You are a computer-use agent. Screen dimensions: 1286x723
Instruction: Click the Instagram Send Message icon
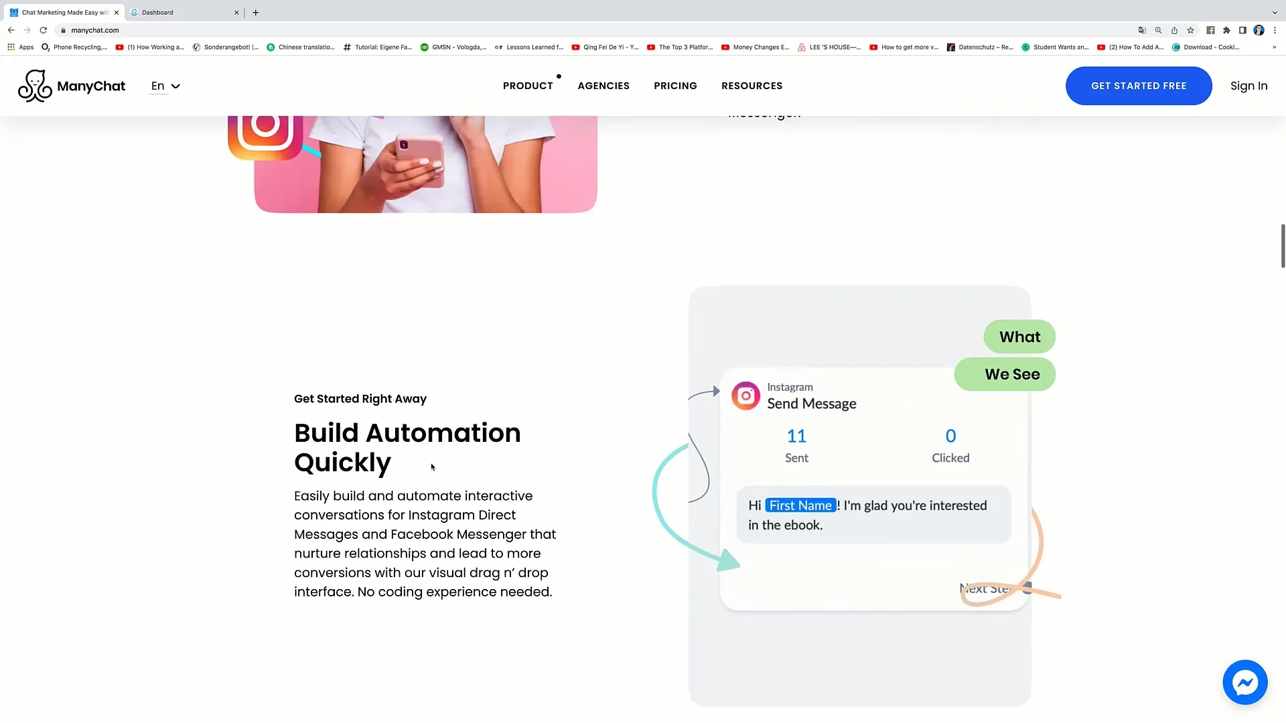click(745, 396)
